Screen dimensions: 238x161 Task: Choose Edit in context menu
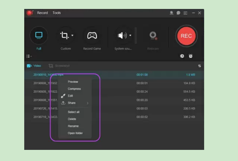tap(70, 96)
